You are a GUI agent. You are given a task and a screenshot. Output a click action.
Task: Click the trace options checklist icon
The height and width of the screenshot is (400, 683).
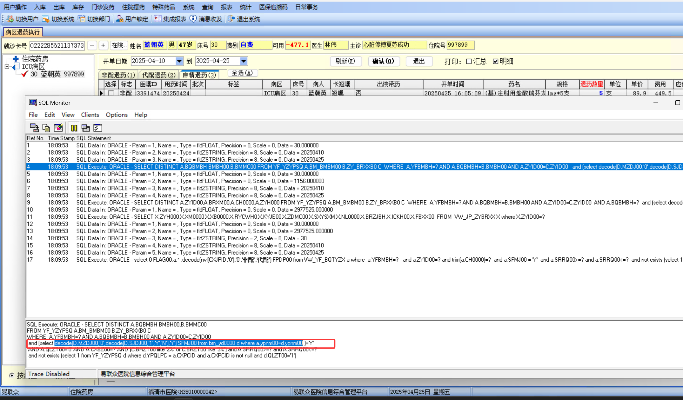point(98,128)
